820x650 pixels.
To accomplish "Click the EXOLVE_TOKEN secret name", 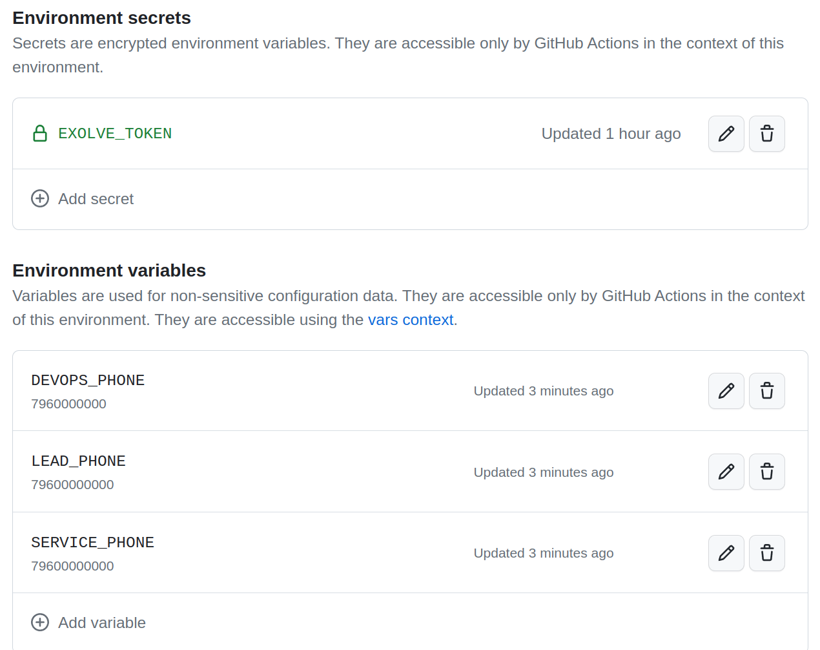I will tap(115, 134).
